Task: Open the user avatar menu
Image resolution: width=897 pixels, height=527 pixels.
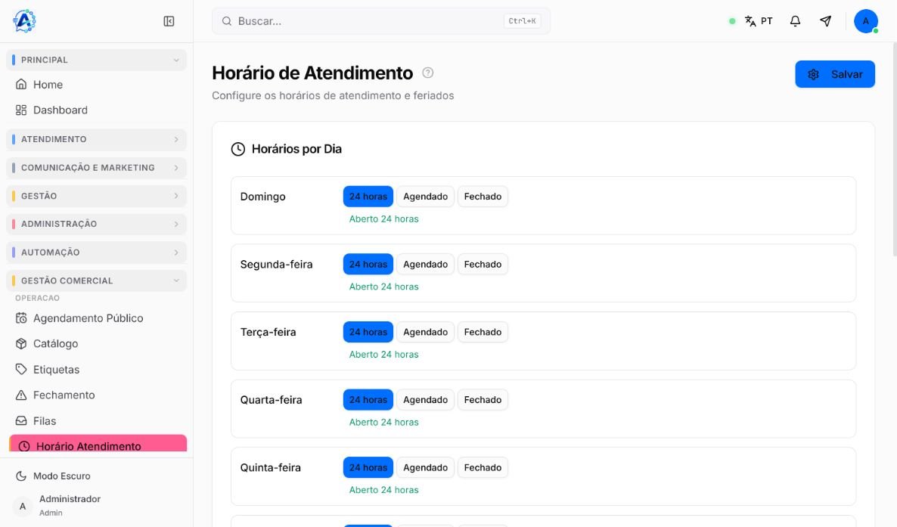Action: [x=865, y=21]
